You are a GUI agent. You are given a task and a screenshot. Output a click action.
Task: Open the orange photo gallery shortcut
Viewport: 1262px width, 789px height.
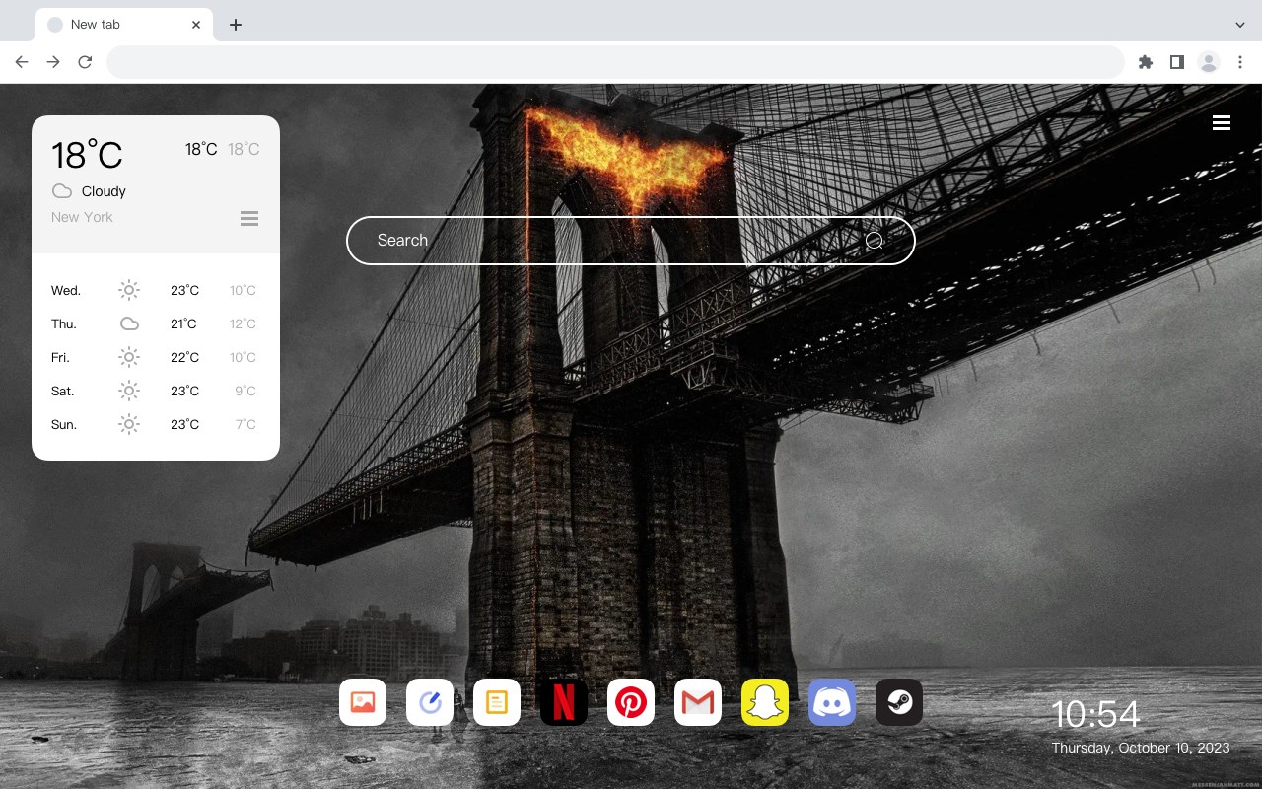click(363, 702)
